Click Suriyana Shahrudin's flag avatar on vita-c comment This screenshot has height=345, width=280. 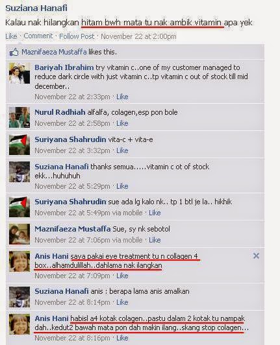click(19, 145)
